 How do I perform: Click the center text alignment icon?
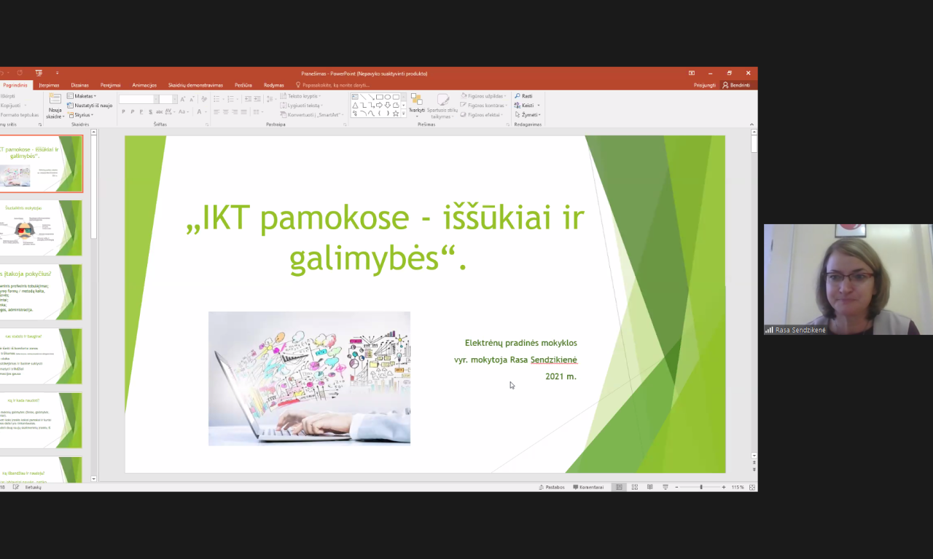coord(226,112)
